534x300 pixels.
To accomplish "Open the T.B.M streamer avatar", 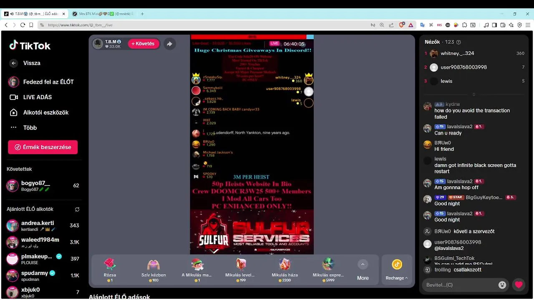I will tap(98, 44).
